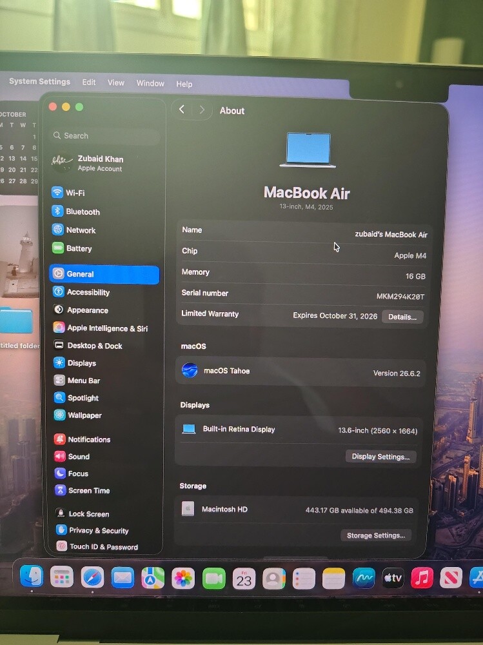Click the Macintosh HD storage row
The image size is (483, 645).
point(297,510)
